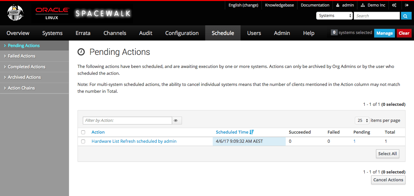Open preferences gears icon in header

(394, 5)
